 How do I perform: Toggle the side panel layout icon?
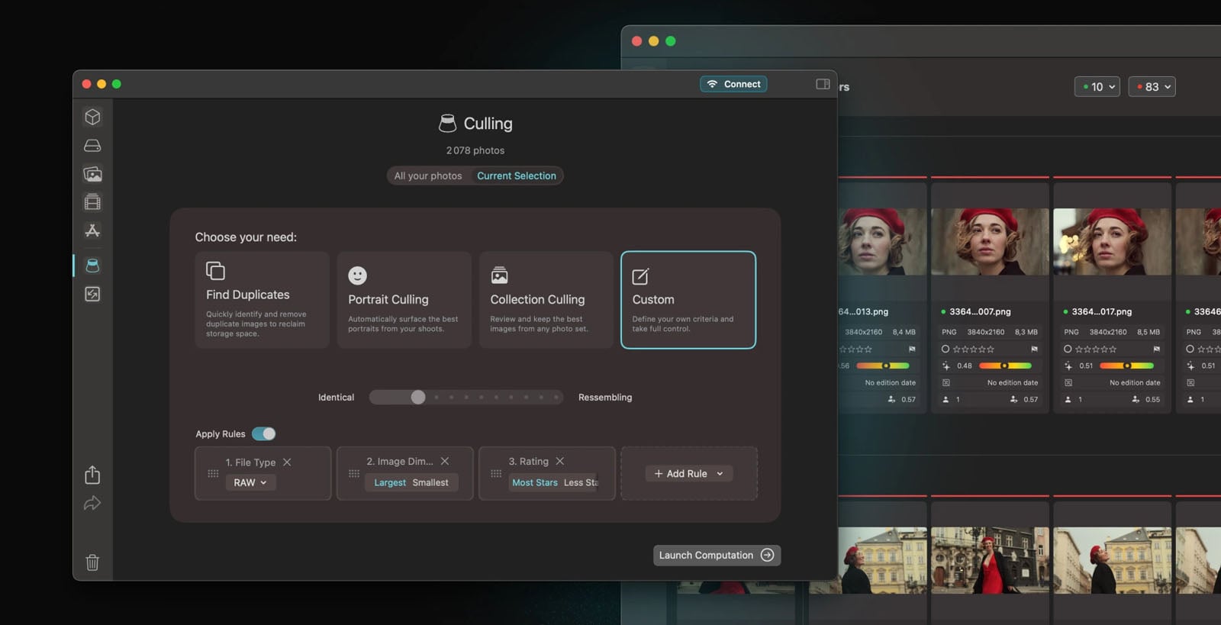pos(823,84)
